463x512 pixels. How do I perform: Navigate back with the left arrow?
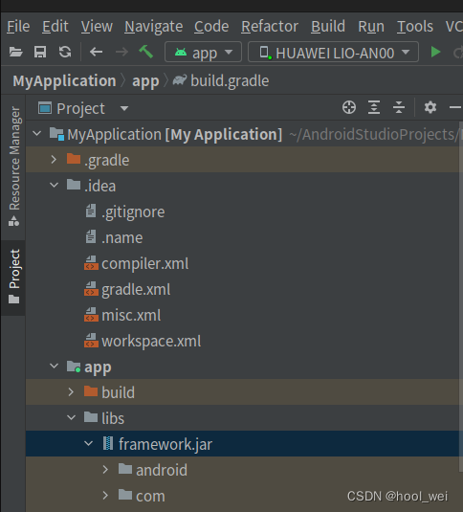[x=97, y=52]
